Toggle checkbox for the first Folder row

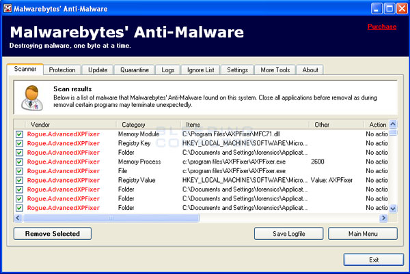point(19,153)
